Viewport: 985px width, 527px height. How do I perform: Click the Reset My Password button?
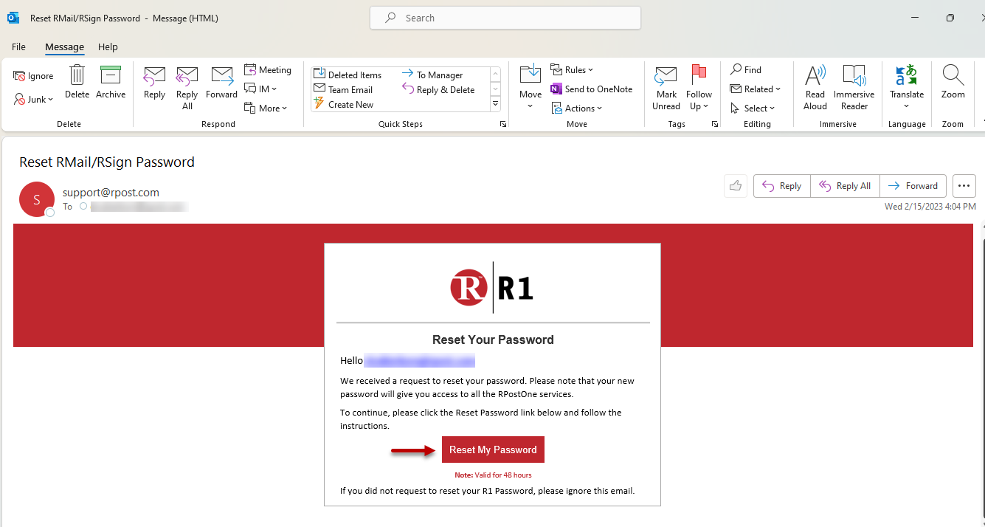[x=493, y=449]
